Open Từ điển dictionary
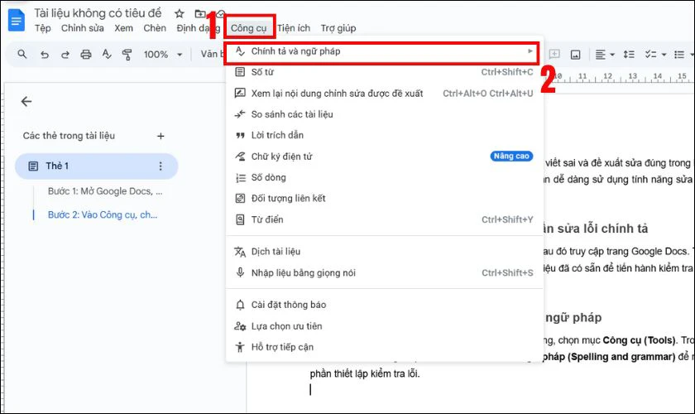Screen dimensions: 695x414 coord(383,219)
